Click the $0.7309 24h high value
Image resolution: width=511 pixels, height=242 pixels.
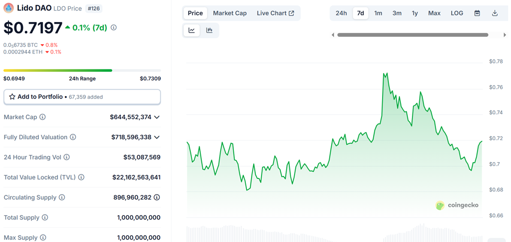point(150,78)
